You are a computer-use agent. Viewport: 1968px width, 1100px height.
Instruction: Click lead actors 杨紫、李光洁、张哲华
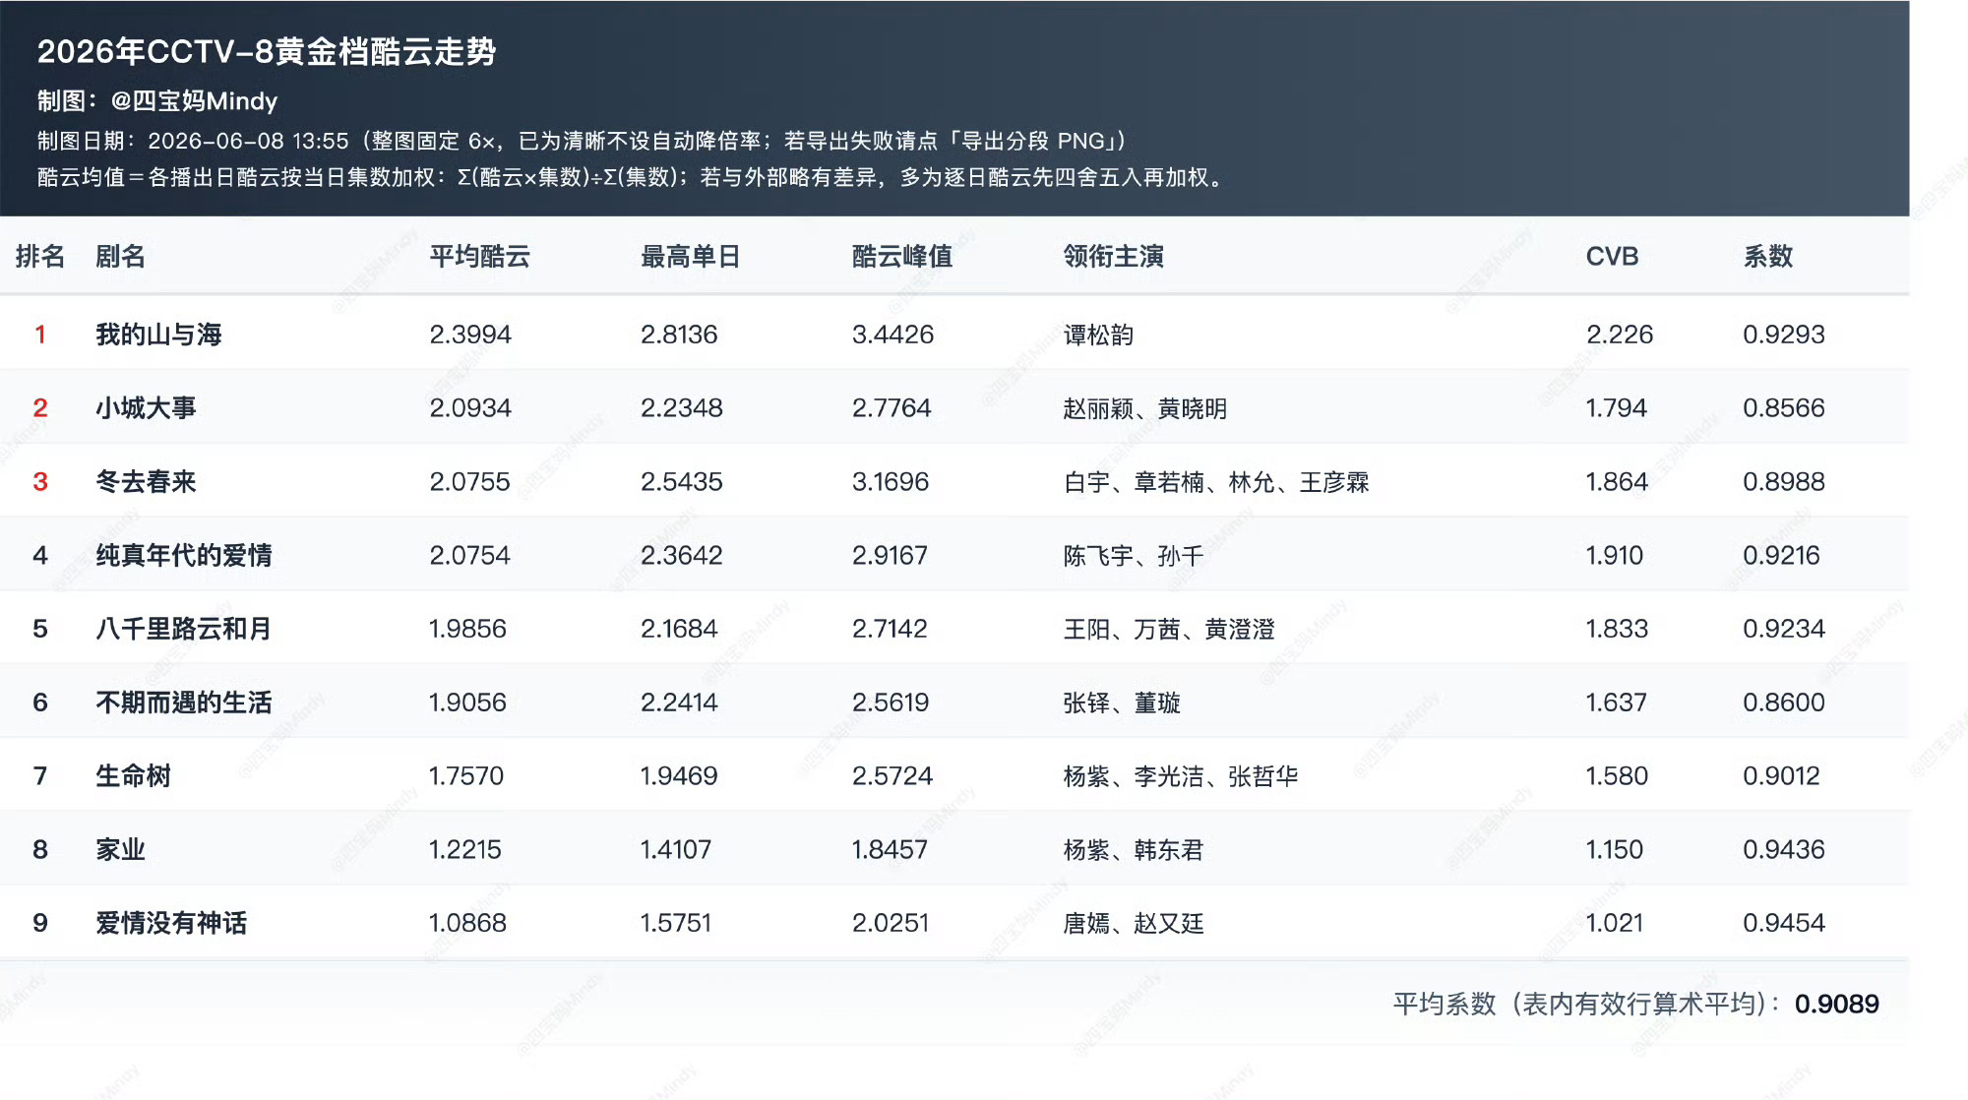(1181, 777)
